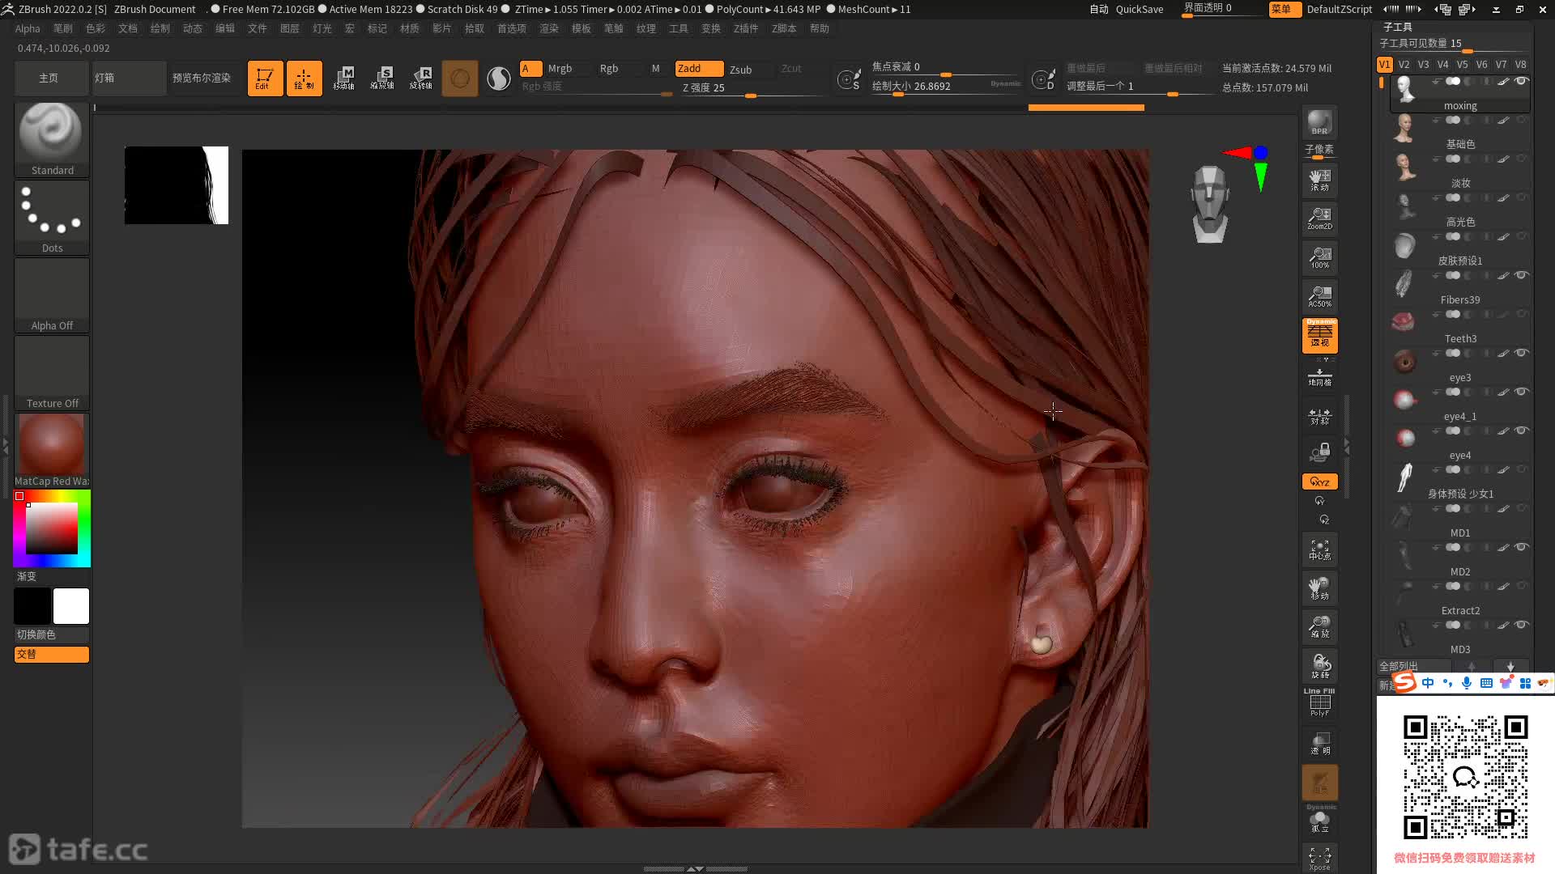Click the white secondary color swatch
This screenshot has width=1555, height=874.
71,606
